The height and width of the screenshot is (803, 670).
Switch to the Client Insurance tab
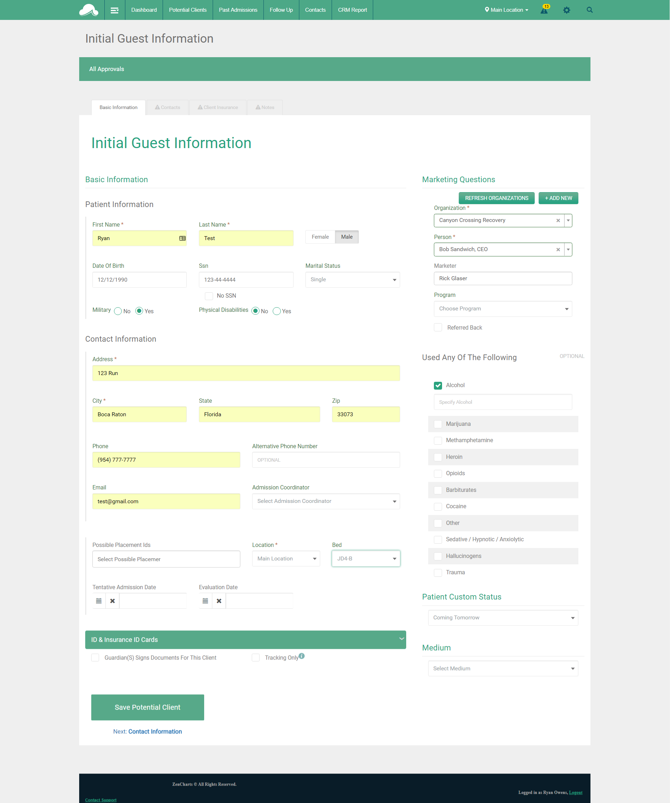218,108
